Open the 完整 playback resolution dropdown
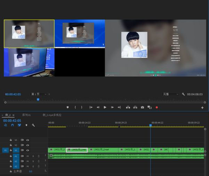This screenshot has width=209, height=176. point(171,94)
